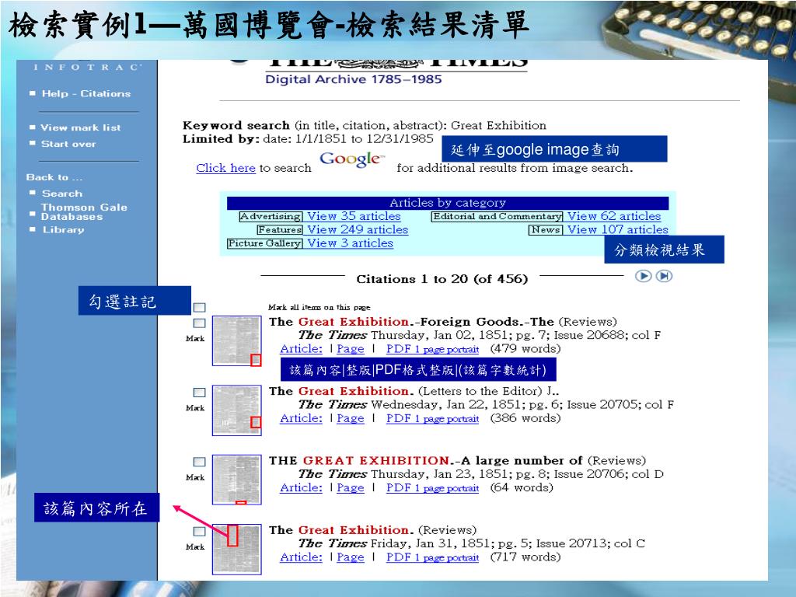
Task: Mark the 'Letters to the Editor' article
Action: (200, 393)
